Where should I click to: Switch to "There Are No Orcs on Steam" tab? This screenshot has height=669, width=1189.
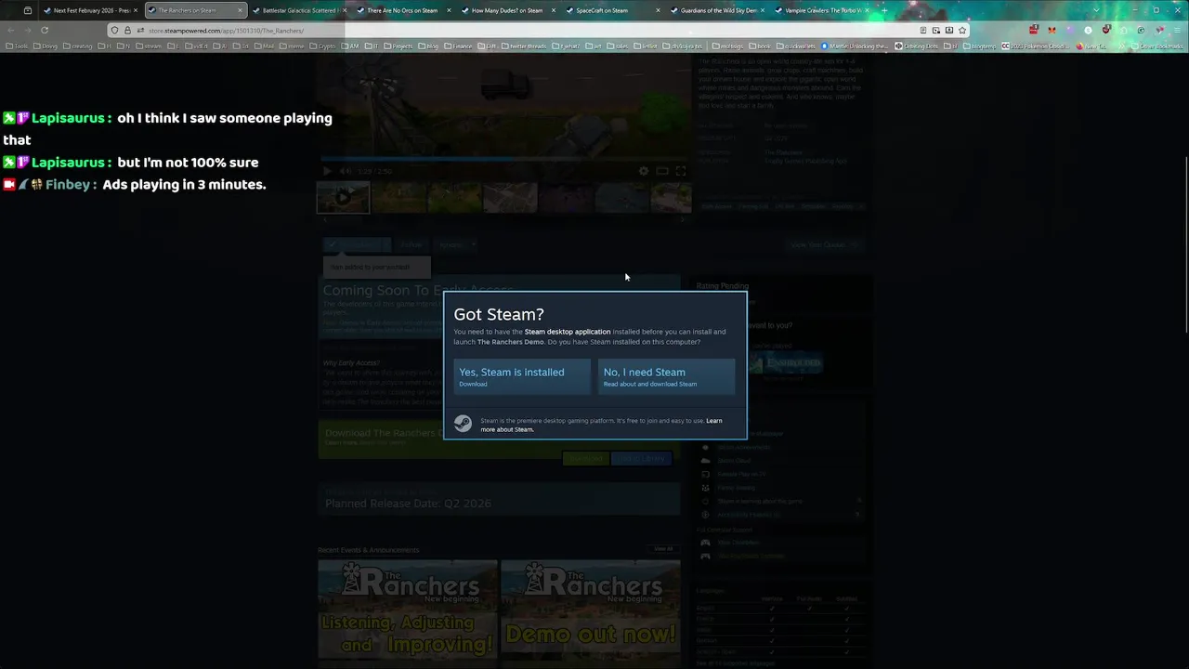pos(402,10)
